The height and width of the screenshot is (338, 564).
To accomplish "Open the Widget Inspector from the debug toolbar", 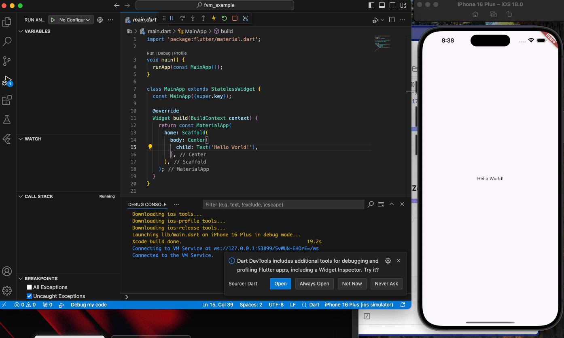I will tap(246, 18).
